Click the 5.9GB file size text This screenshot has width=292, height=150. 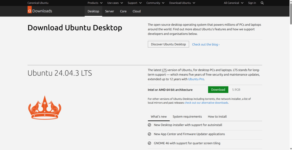[236, 90]
